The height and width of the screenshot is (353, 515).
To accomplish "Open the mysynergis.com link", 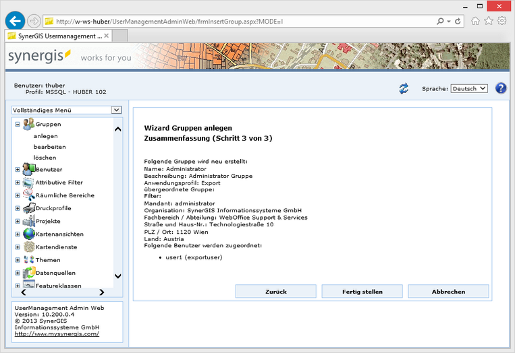I will coord(57,333).
